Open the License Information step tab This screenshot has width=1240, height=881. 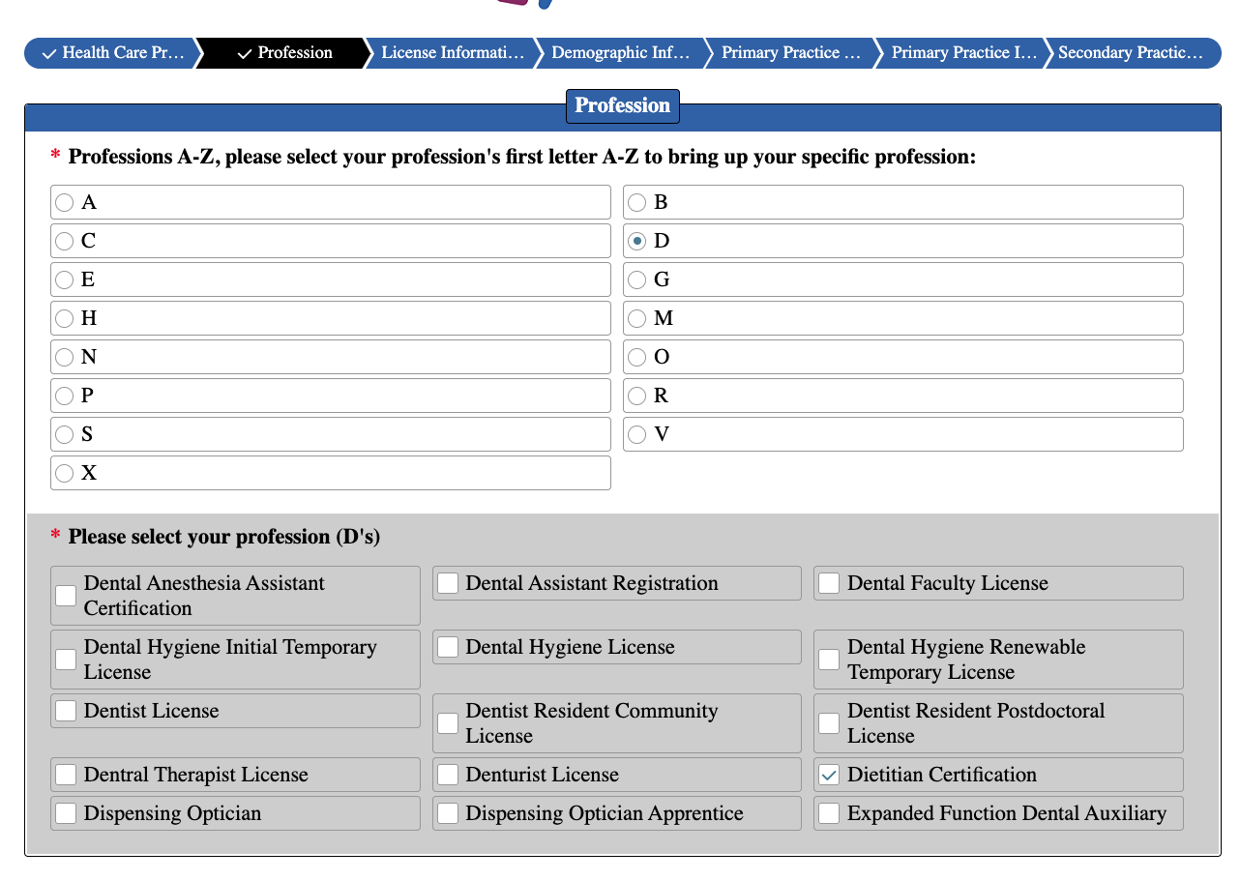click(452, 52)
